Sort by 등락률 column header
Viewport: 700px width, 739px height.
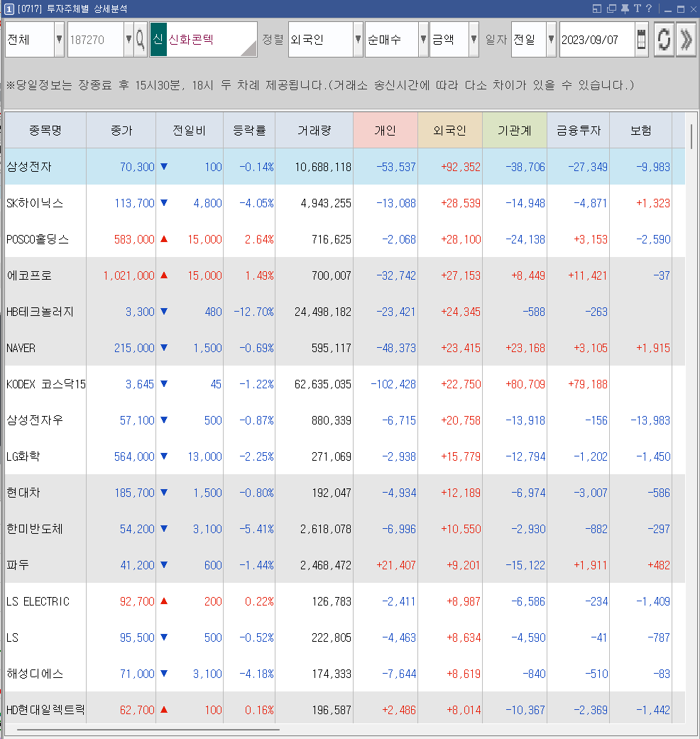249,130
